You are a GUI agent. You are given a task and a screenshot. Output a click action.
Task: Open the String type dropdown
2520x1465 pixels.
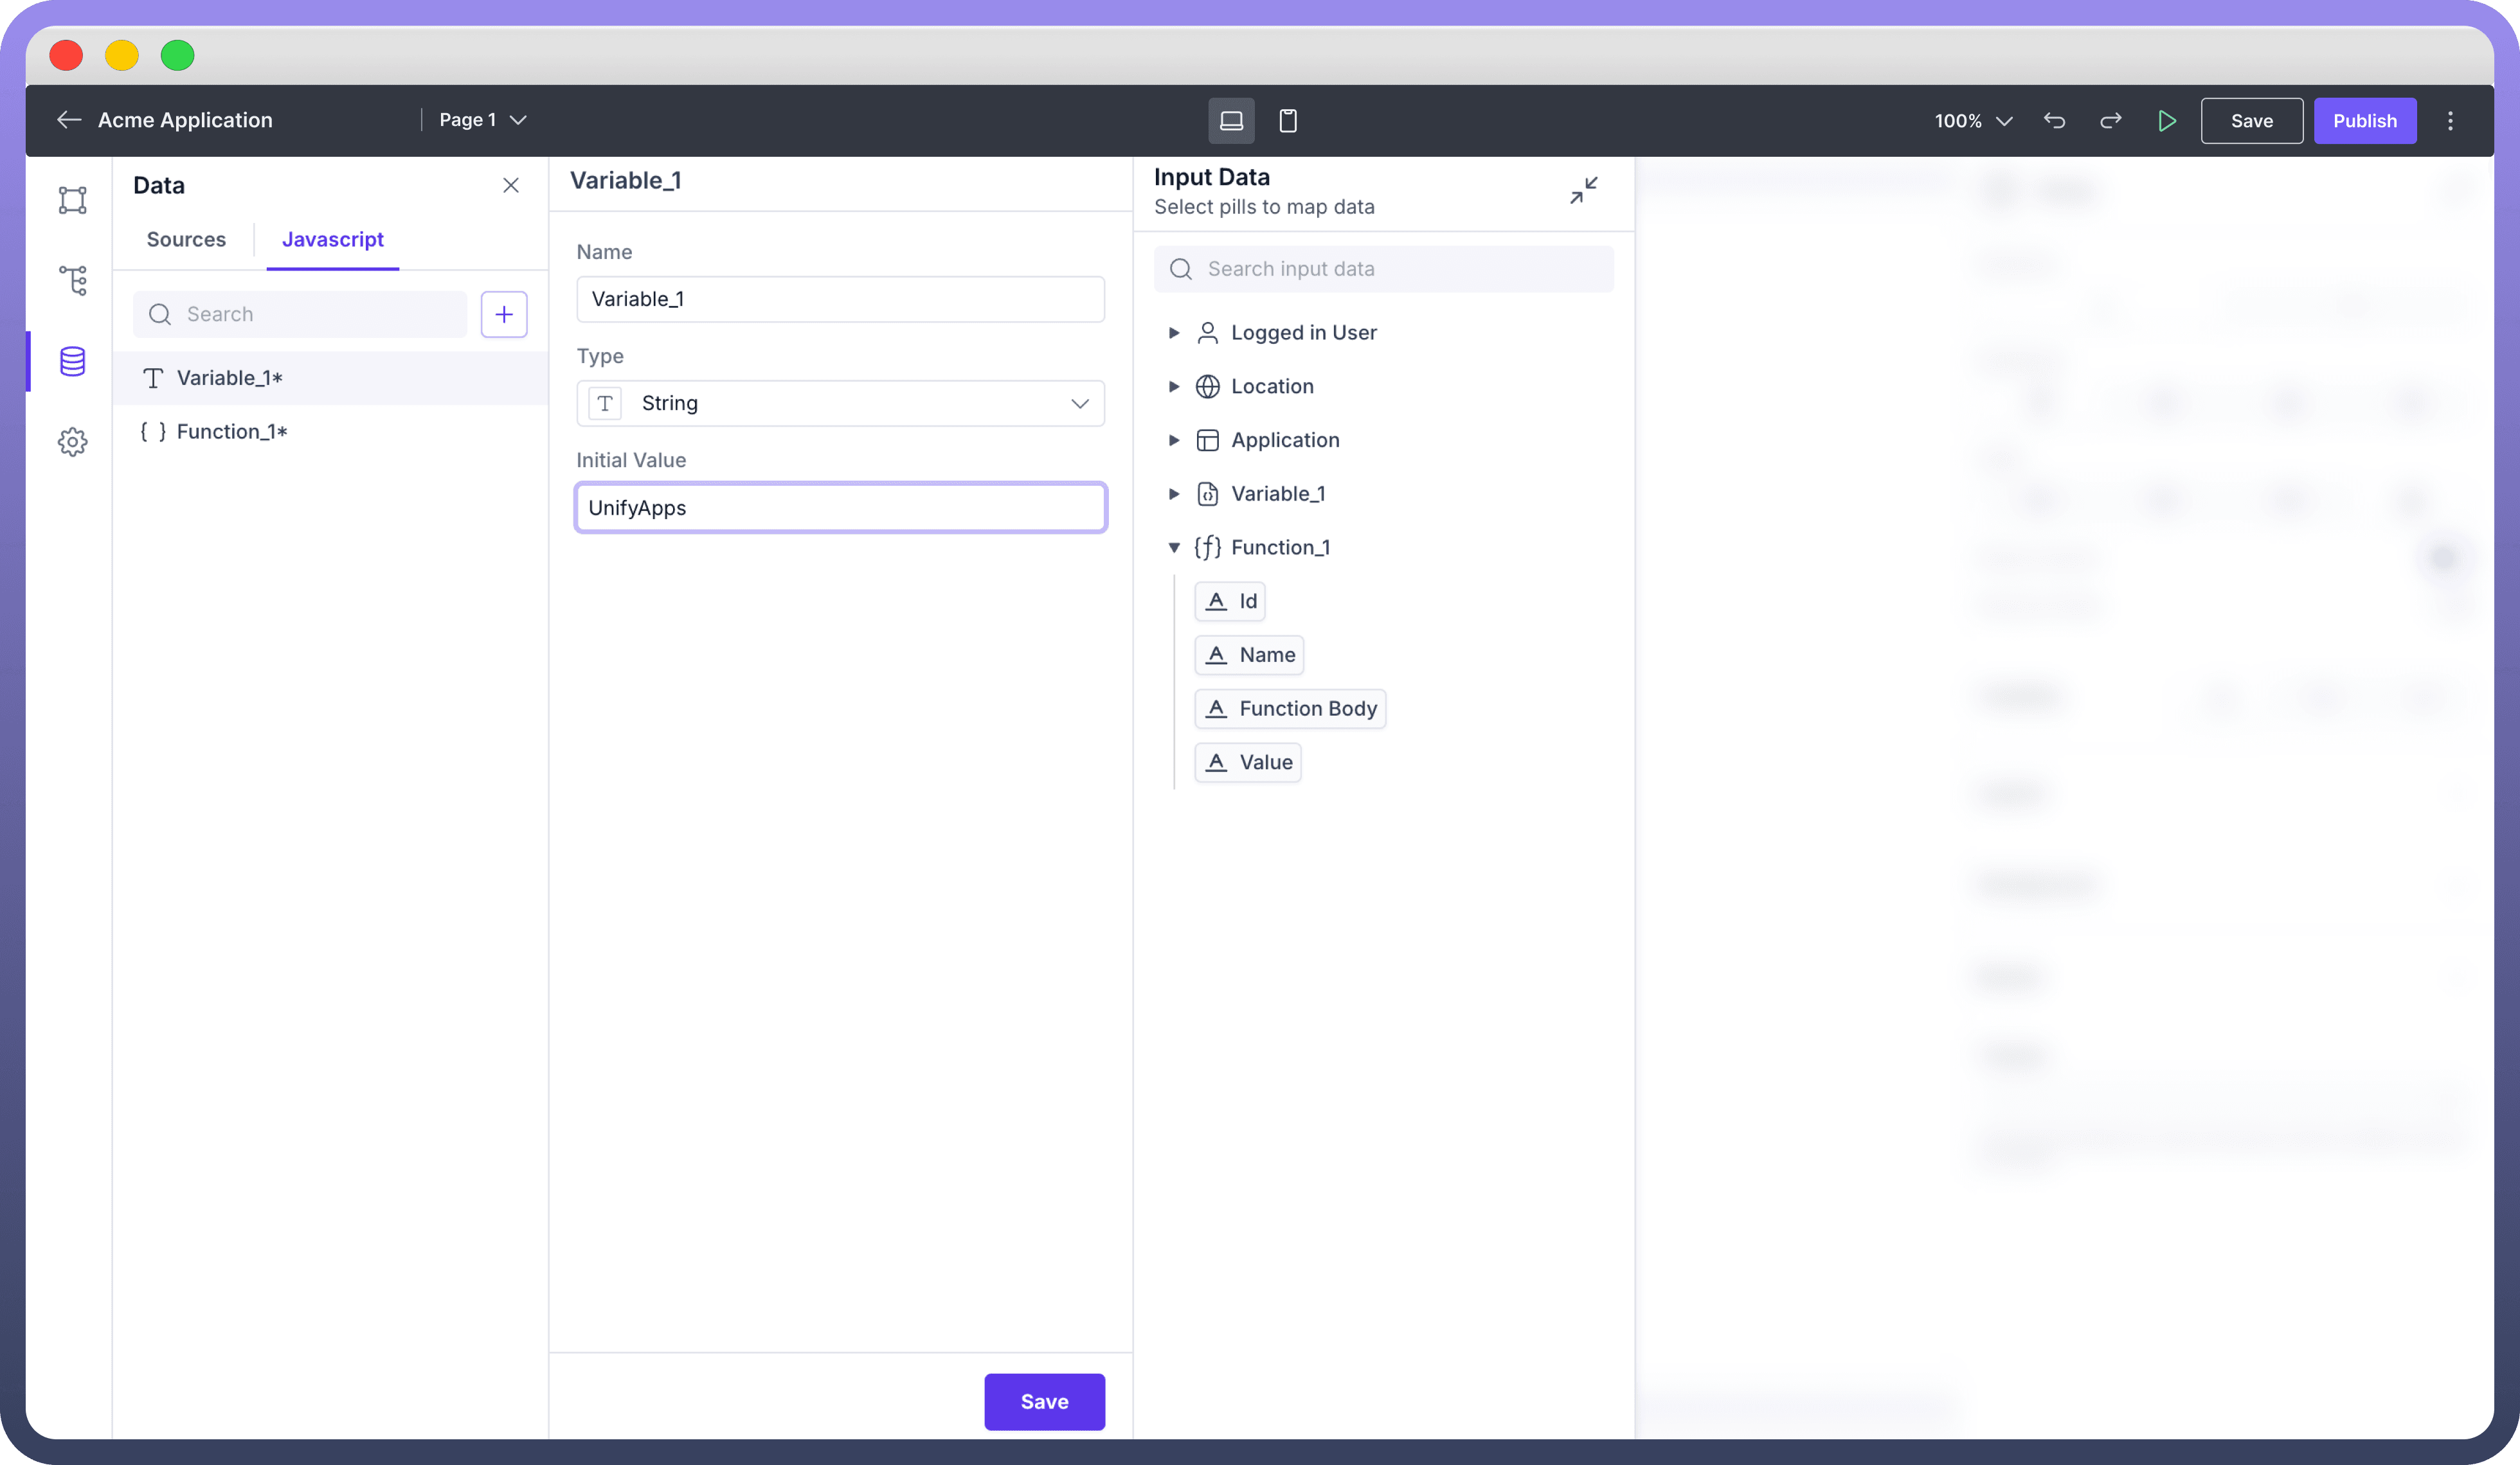pos(840,404)
